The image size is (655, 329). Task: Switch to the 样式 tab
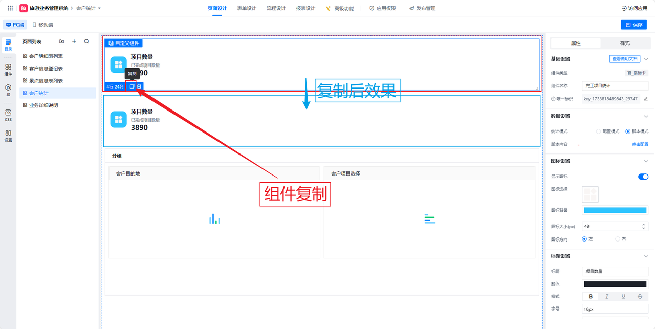(x=625, y=43)
